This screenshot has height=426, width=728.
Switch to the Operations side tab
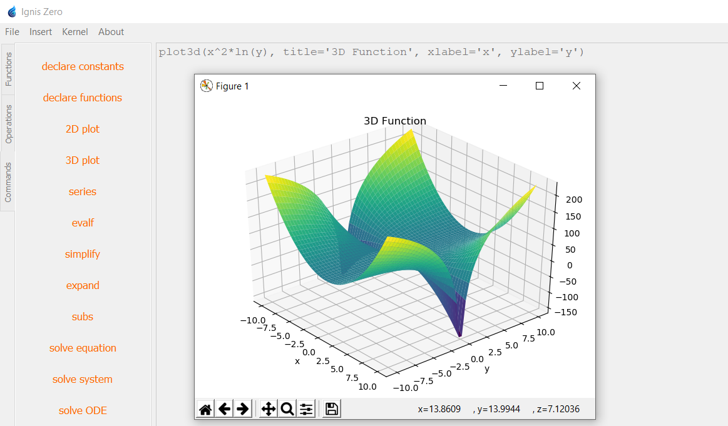tap(8, 123)
